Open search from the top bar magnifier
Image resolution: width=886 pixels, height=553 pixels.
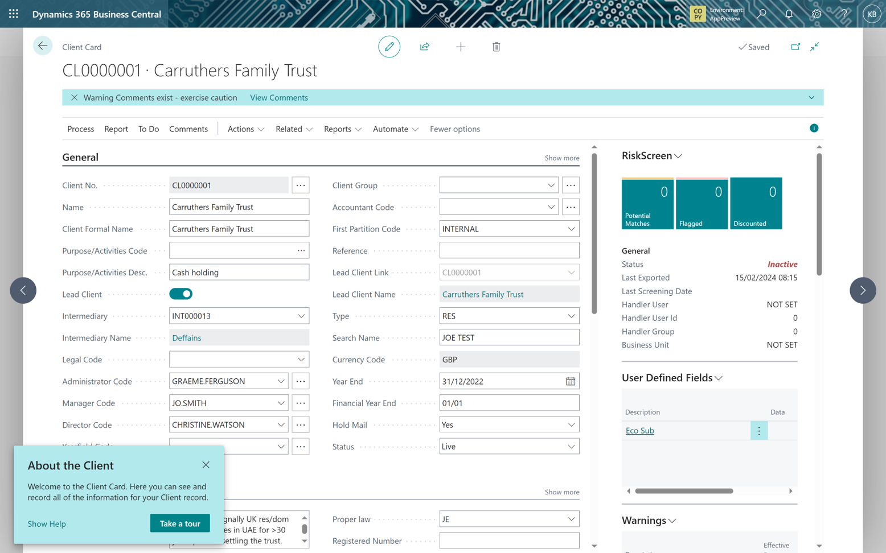pos(761,14)
